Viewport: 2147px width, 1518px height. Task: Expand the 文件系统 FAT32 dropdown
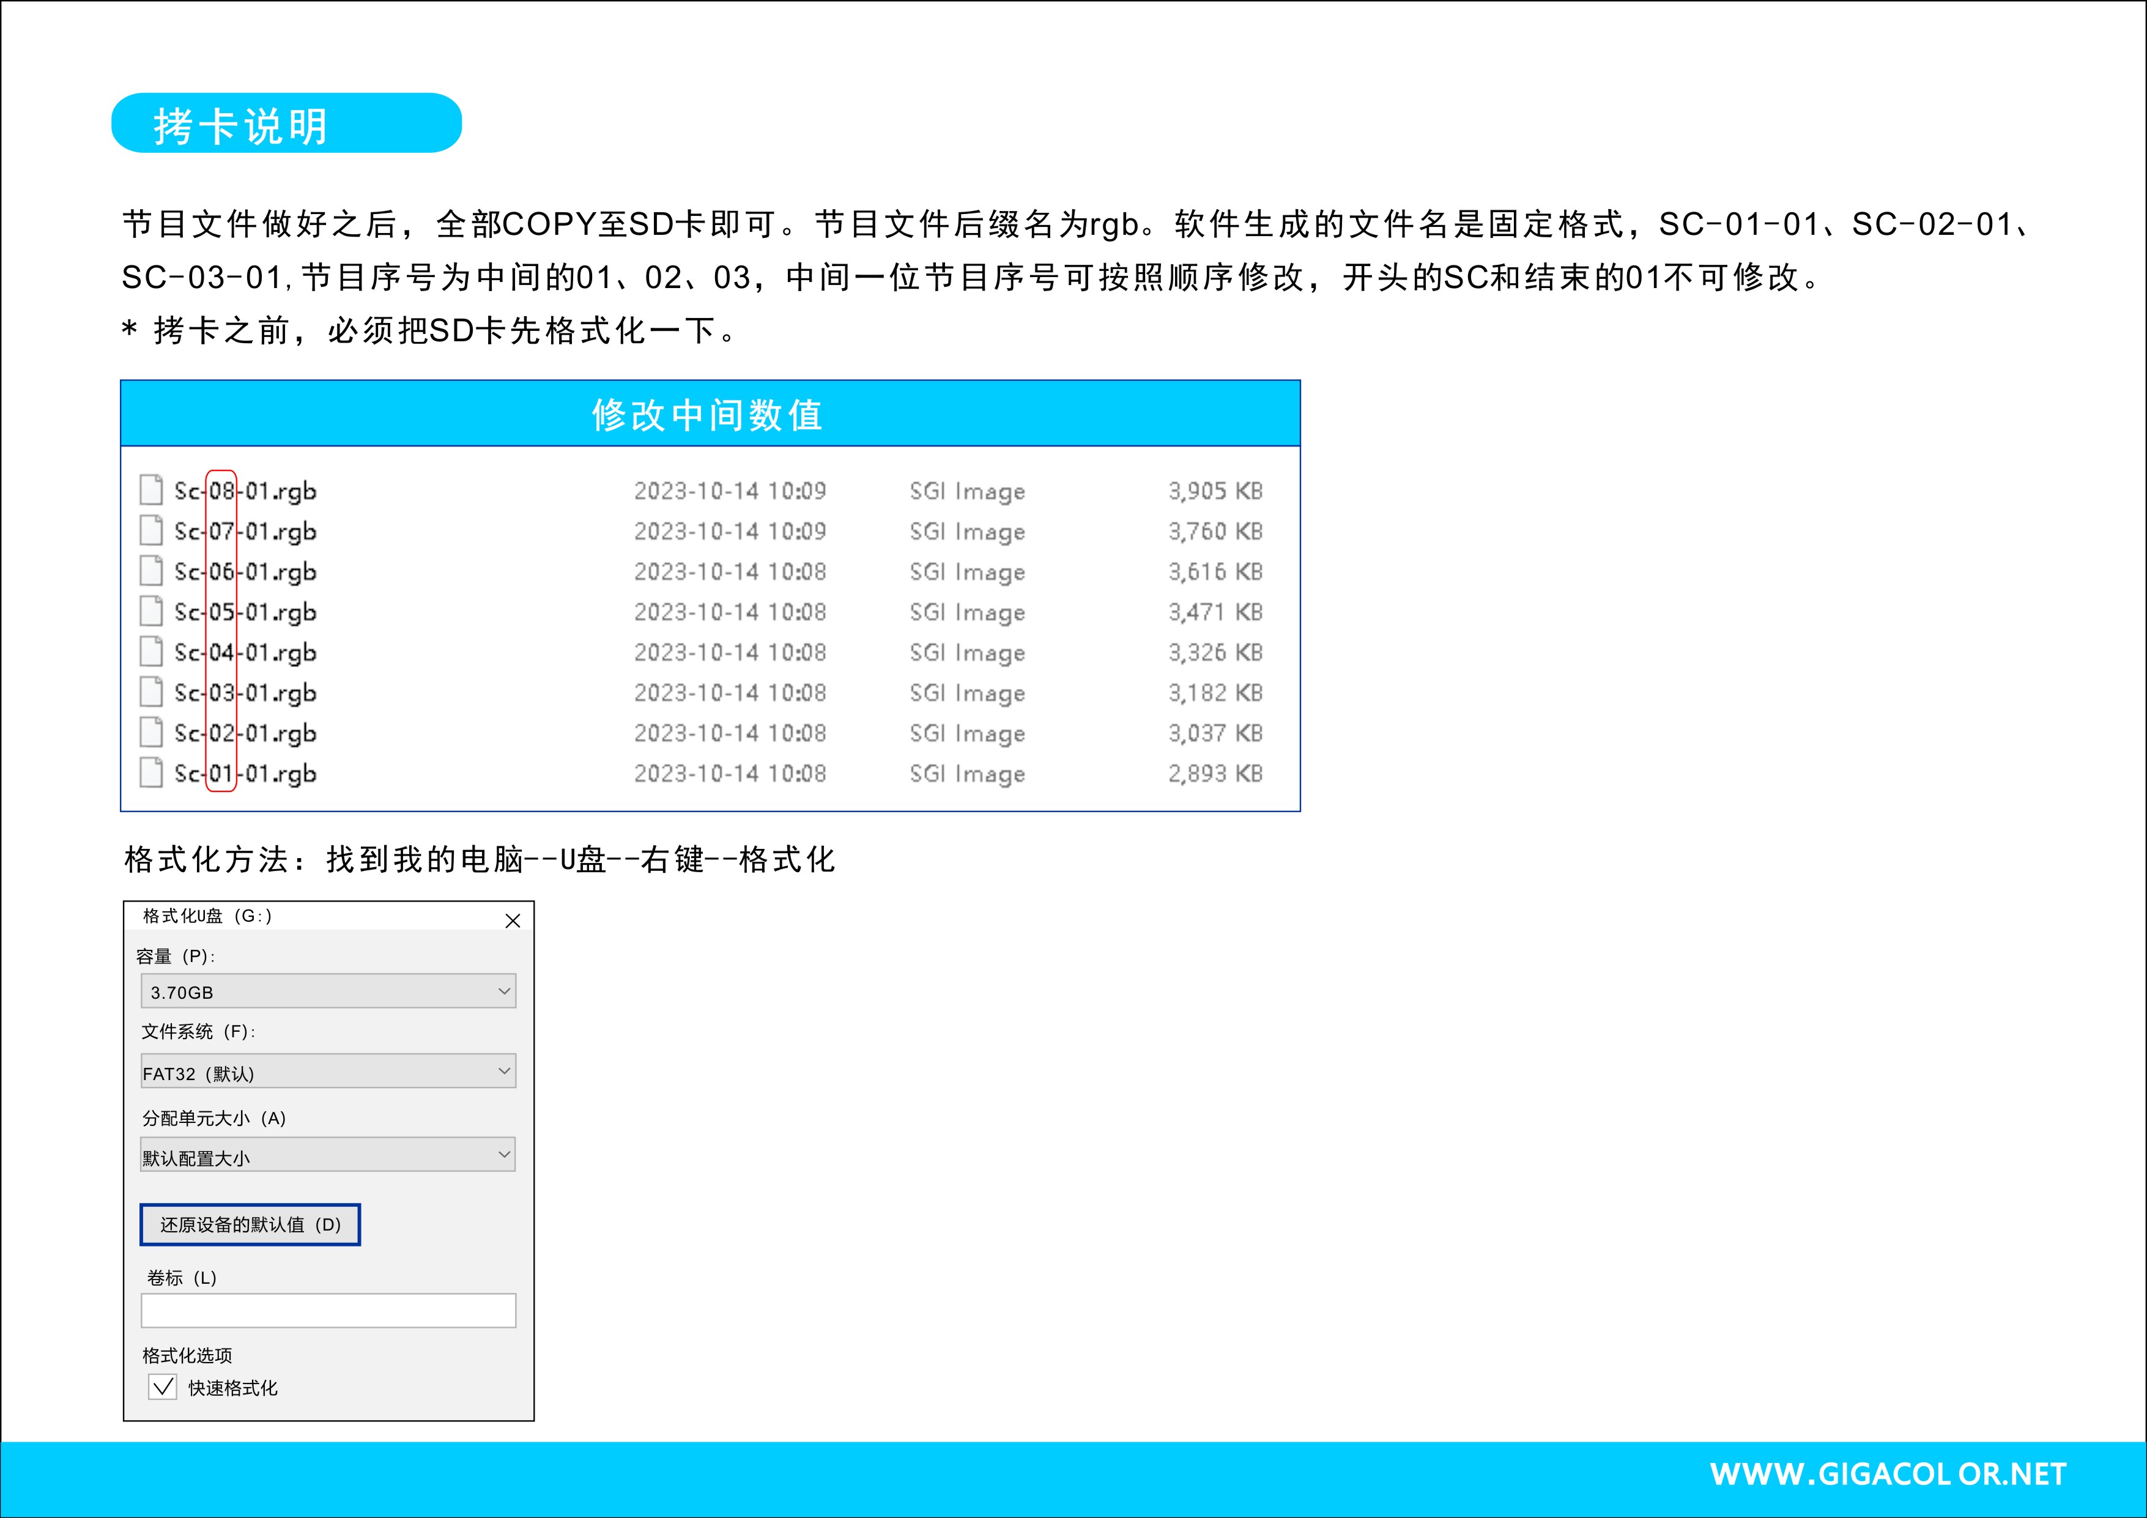(x=328, y=1071)
